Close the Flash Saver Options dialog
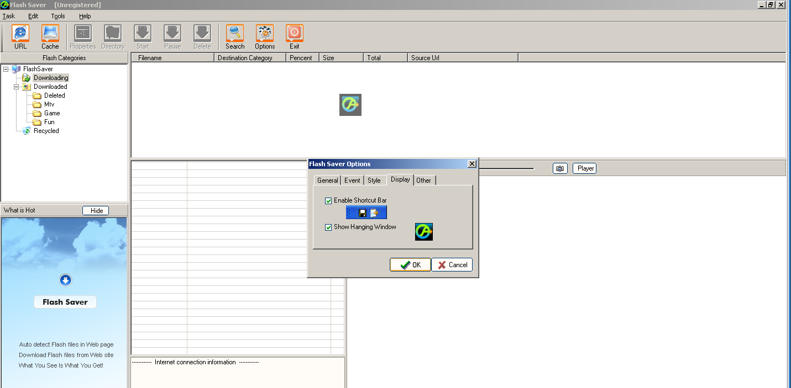The width and height of the screenshot is (791, 388). tap(472, 164)
